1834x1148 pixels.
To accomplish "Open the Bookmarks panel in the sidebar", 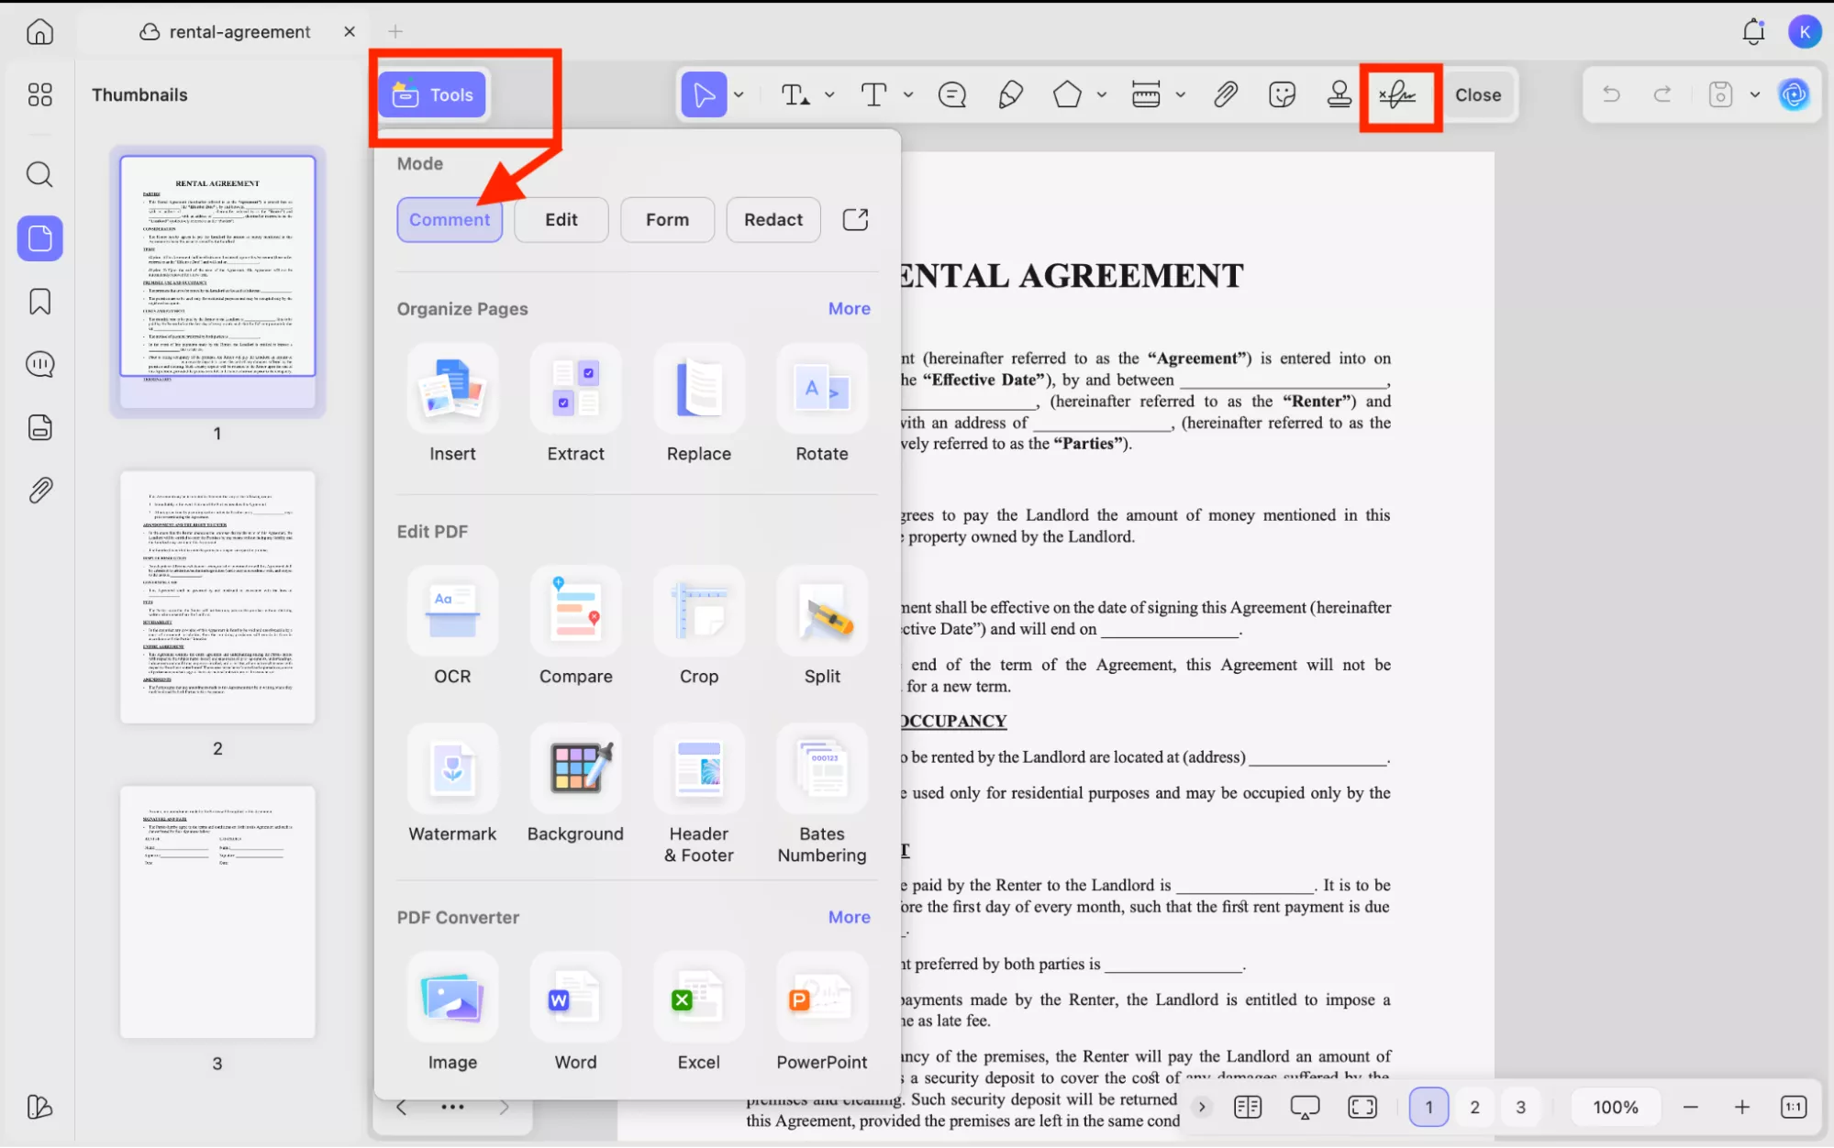I will [x=39, y=301].
